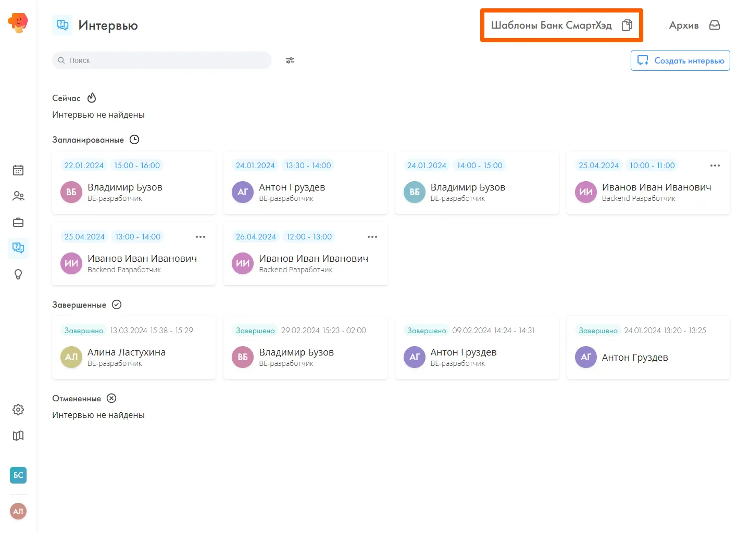750x533 pixels.
Task: Click the БС company badge in the sidebar
Action: coord(18,475)
